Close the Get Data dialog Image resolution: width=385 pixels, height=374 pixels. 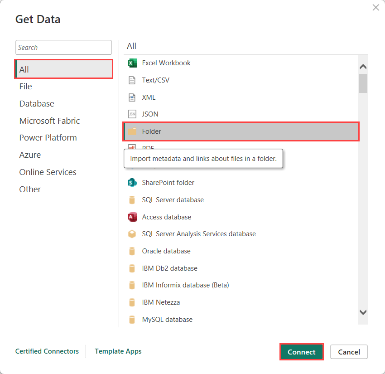coord(375,8)
